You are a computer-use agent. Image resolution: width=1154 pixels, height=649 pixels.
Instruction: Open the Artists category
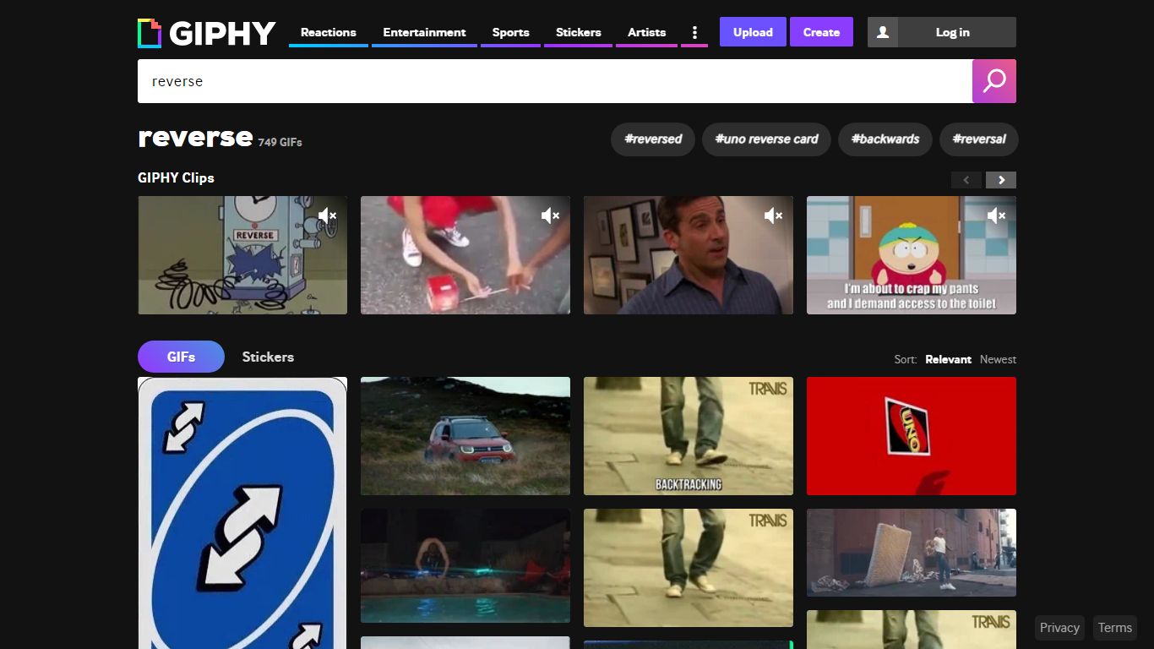click(646, 32)
